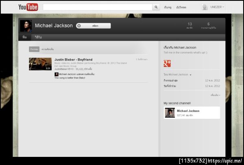This screenshot has width=244, height=165.
Task: Click 'Tell me in the comments' description
Action: click(185, 52)
